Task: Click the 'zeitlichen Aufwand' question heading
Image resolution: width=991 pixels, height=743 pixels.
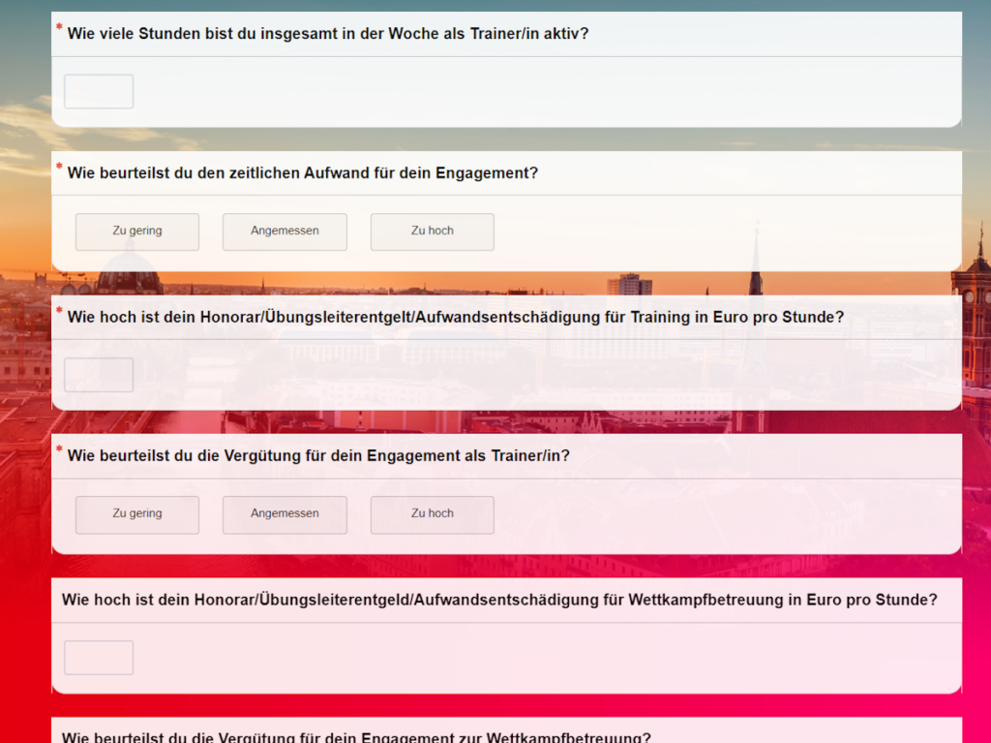Action: tap(302, 173)
